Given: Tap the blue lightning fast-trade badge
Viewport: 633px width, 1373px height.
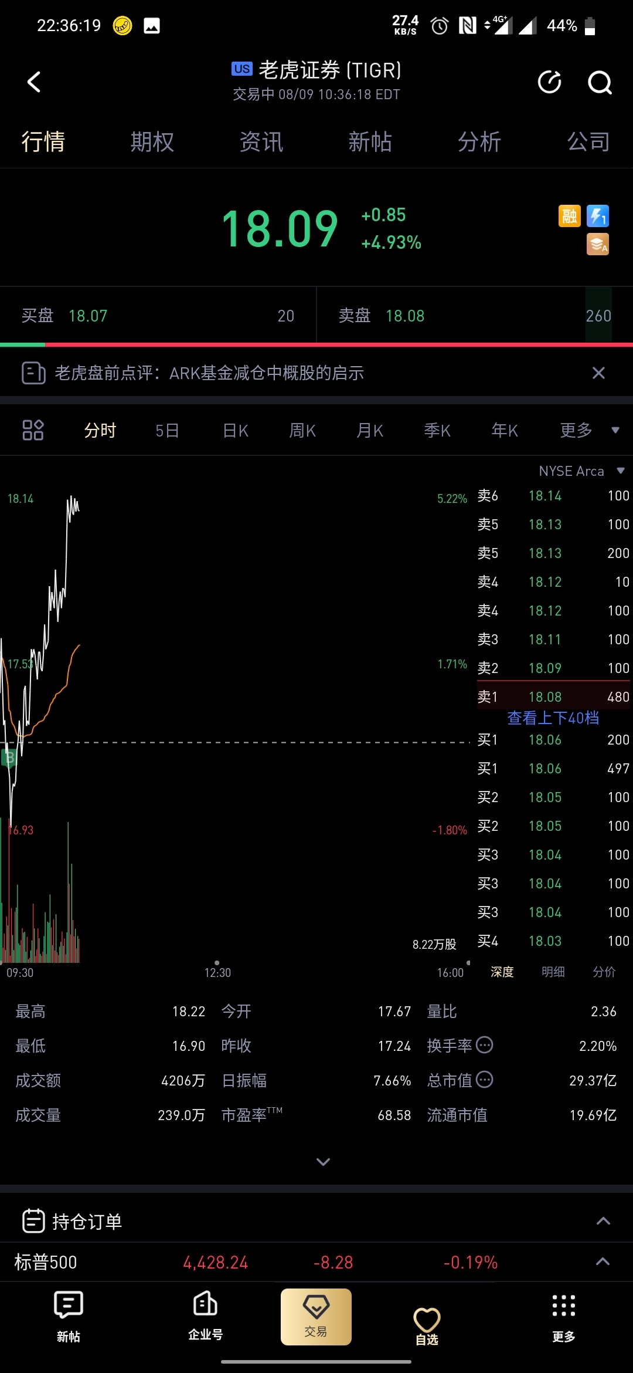Looking at the screenshot, I should pos(598,216).
